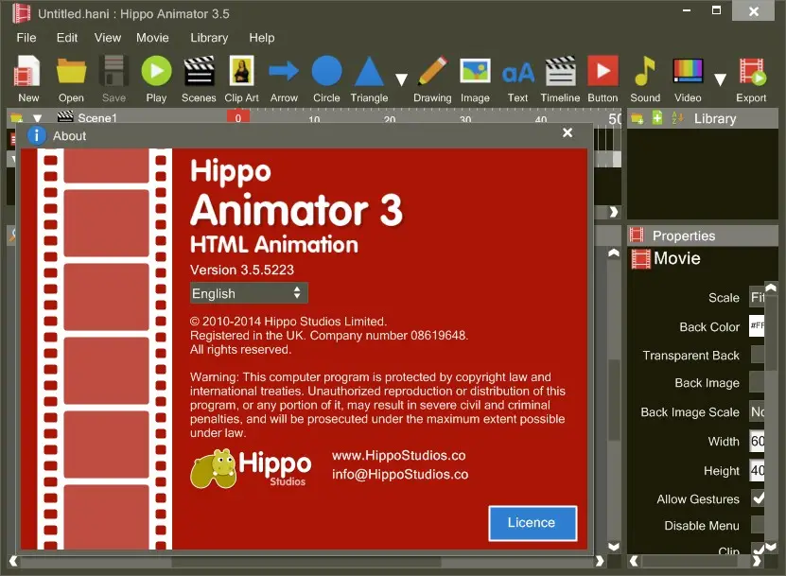This screenshot has width=786, height=576.
Task: Click the Save floppy disk icon
Action: (114, 79)
